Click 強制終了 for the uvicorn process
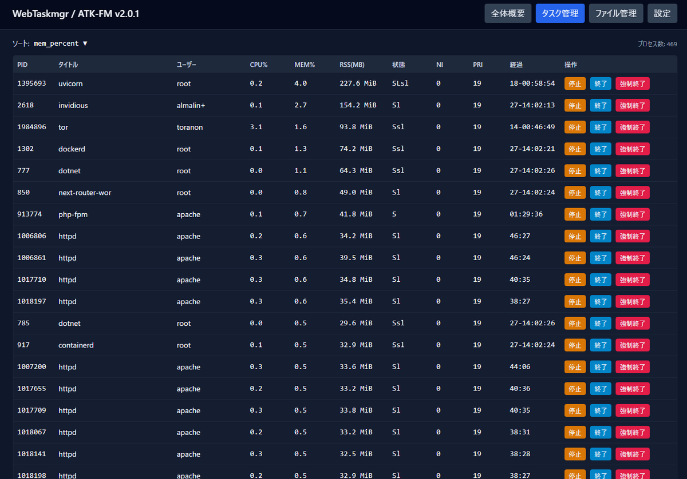The width and height of the screenshot is (687, 479). (633, 83)
